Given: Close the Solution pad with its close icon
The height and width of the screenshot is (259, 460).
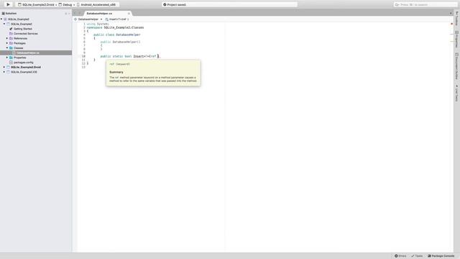Looking at the screenshot, I should (x=69, y=14).
